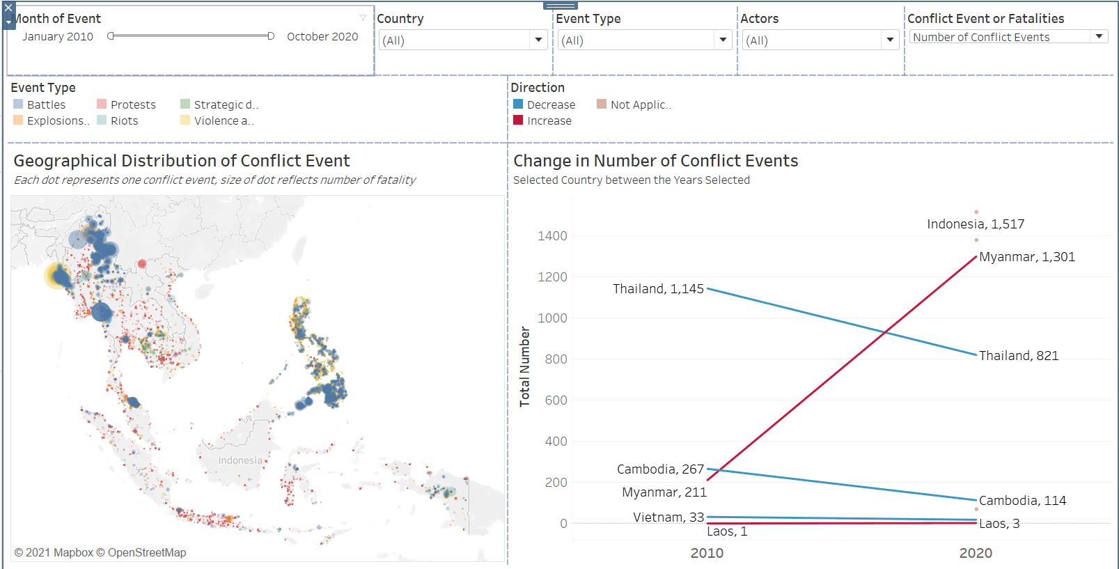This screenshot has width=1119, height=569.
Task: Click the Increase direction red square
Action: [518, 120]
